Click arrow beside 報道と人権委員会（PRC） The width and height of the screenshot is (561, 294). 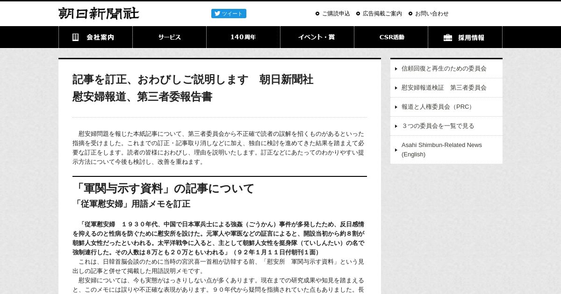pyautogui.click(x=396, y=107)
